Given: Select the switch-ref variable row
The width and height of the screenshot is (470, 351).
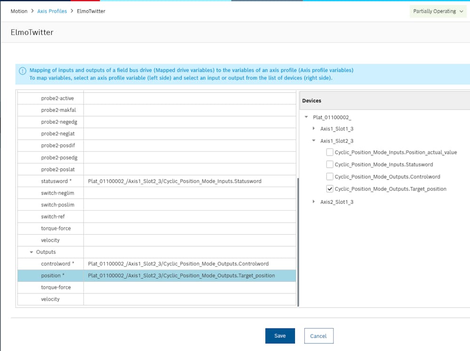Looking at the screenshot, I should [157, 216].
